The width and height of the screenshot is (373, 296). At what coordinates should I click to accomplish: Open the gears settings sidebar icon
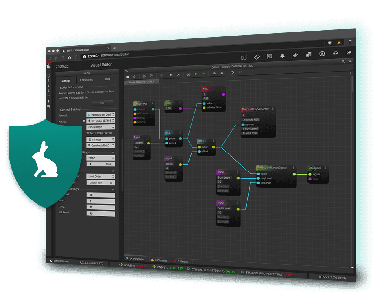coord(49,106)
